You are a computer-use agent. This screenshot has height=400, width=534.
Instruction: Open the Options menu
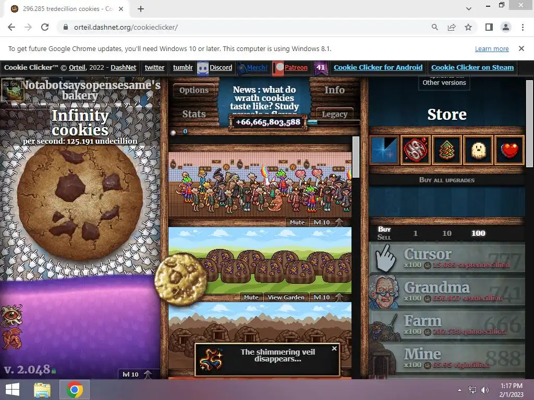(194, 90)
